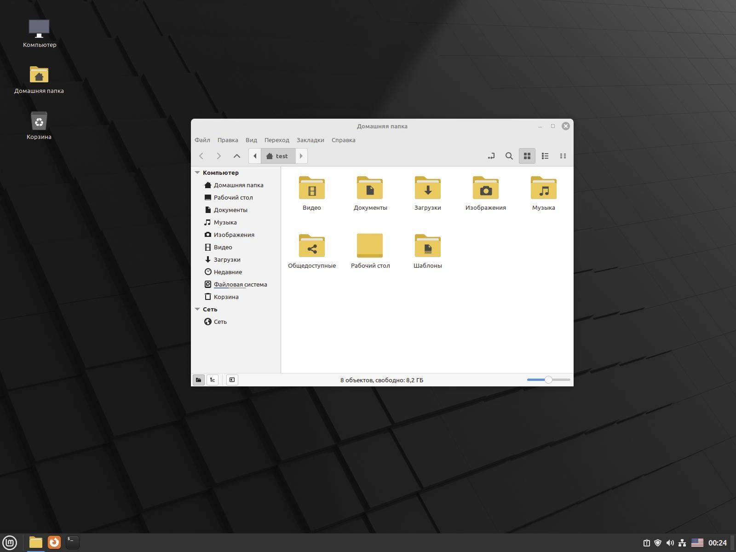Open the clock showing 00:24

(718, 543)
